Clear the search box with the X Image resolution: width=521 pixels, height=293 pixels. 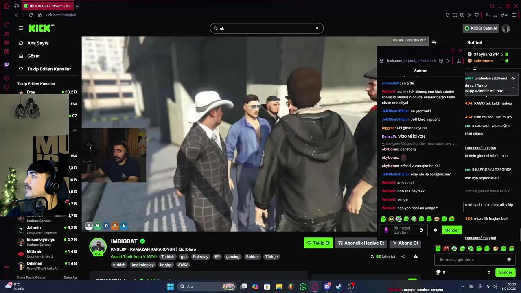317,28
